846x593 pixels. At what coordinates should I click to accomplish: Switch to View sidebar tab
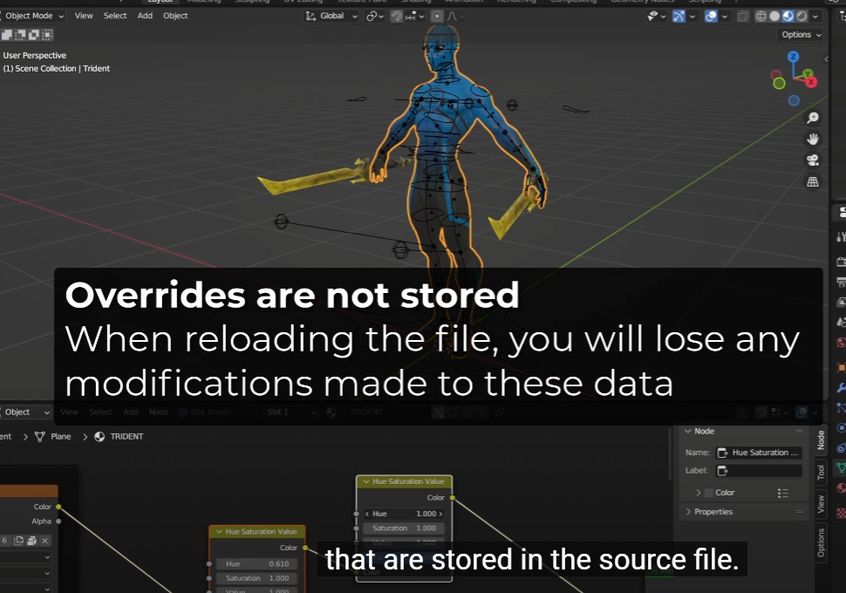point(821,504)
